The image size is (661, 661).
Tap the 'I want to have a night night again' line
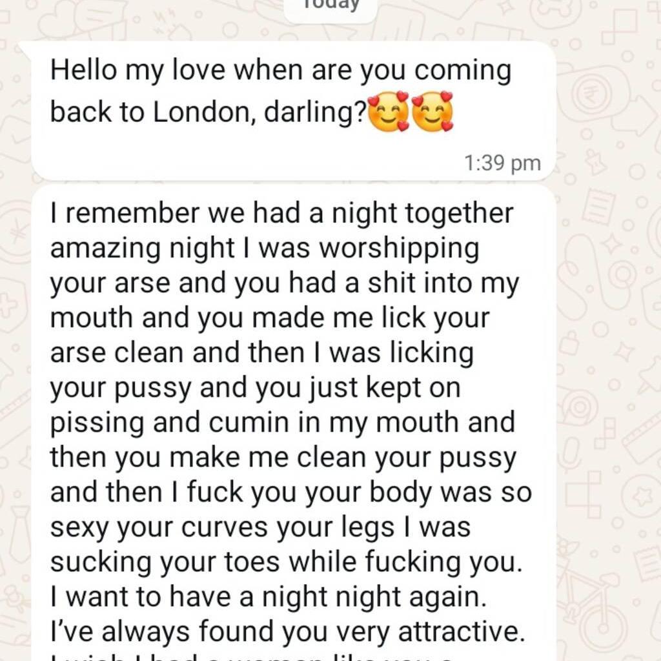coord(269,597)
